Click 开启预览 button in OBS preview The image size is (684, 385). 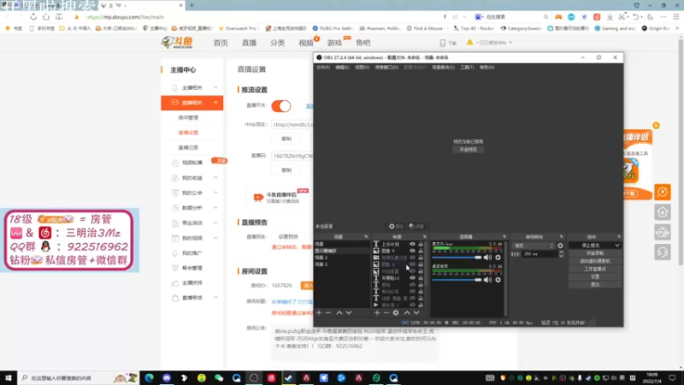(468, 149)
